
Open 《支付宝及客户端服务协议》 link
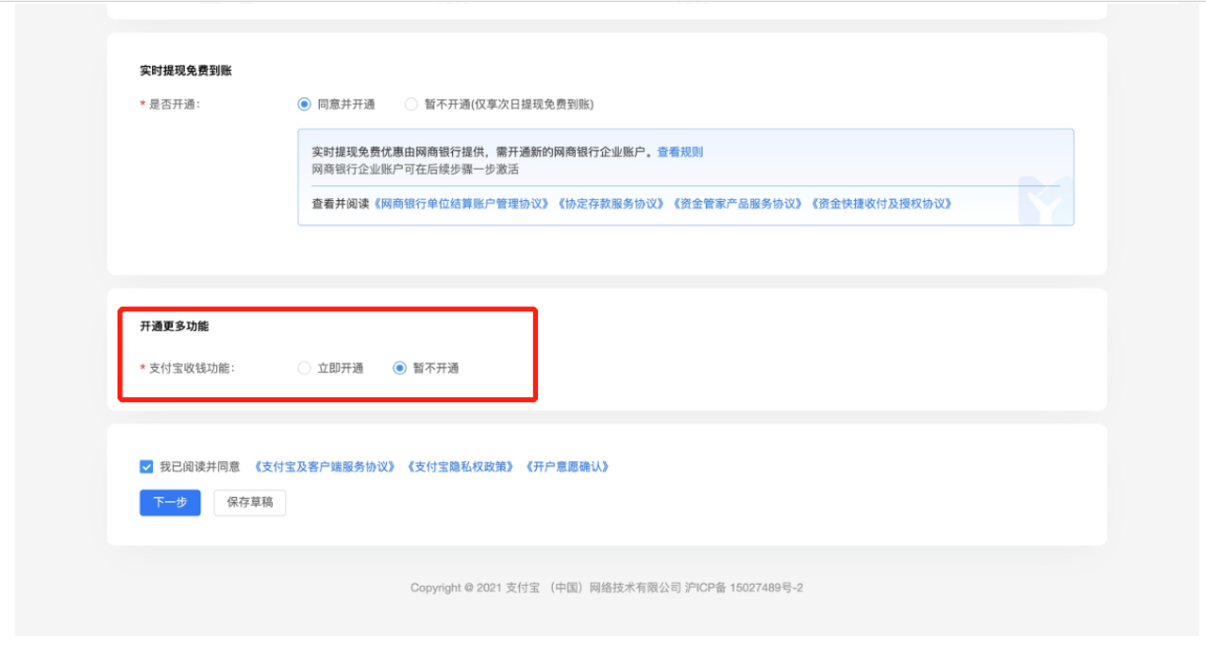(x=325, y=466)
